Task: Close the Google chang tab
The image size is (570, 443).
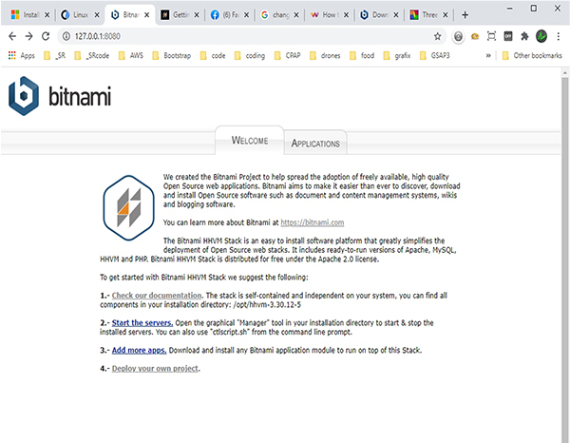Action: point(295,15)
